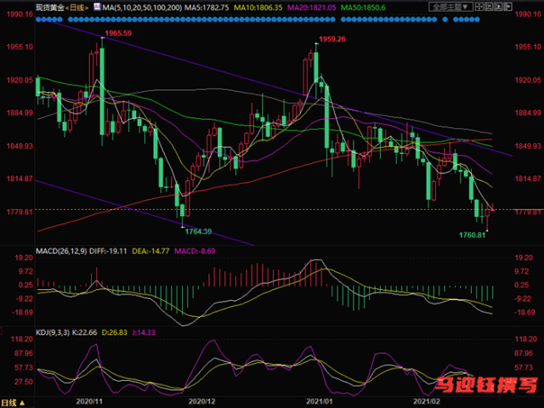544x408 pixels.
Task: Click the 1764.39 low price marker
Action: tap(198, 231)
